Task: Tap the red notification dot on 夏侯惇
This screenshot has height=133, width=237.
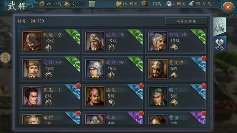Action: point(204,58)
